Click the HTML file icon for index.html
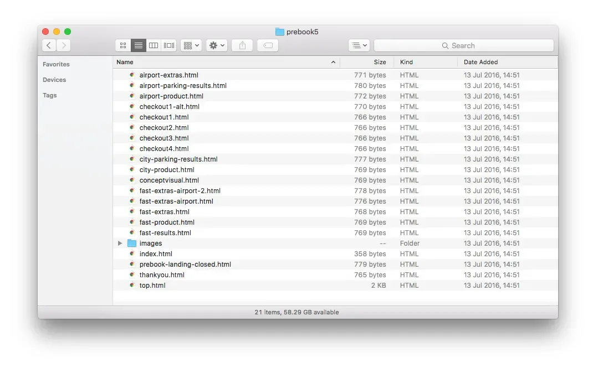This screenshot has width=598, height=373. (x=132, y=253)
